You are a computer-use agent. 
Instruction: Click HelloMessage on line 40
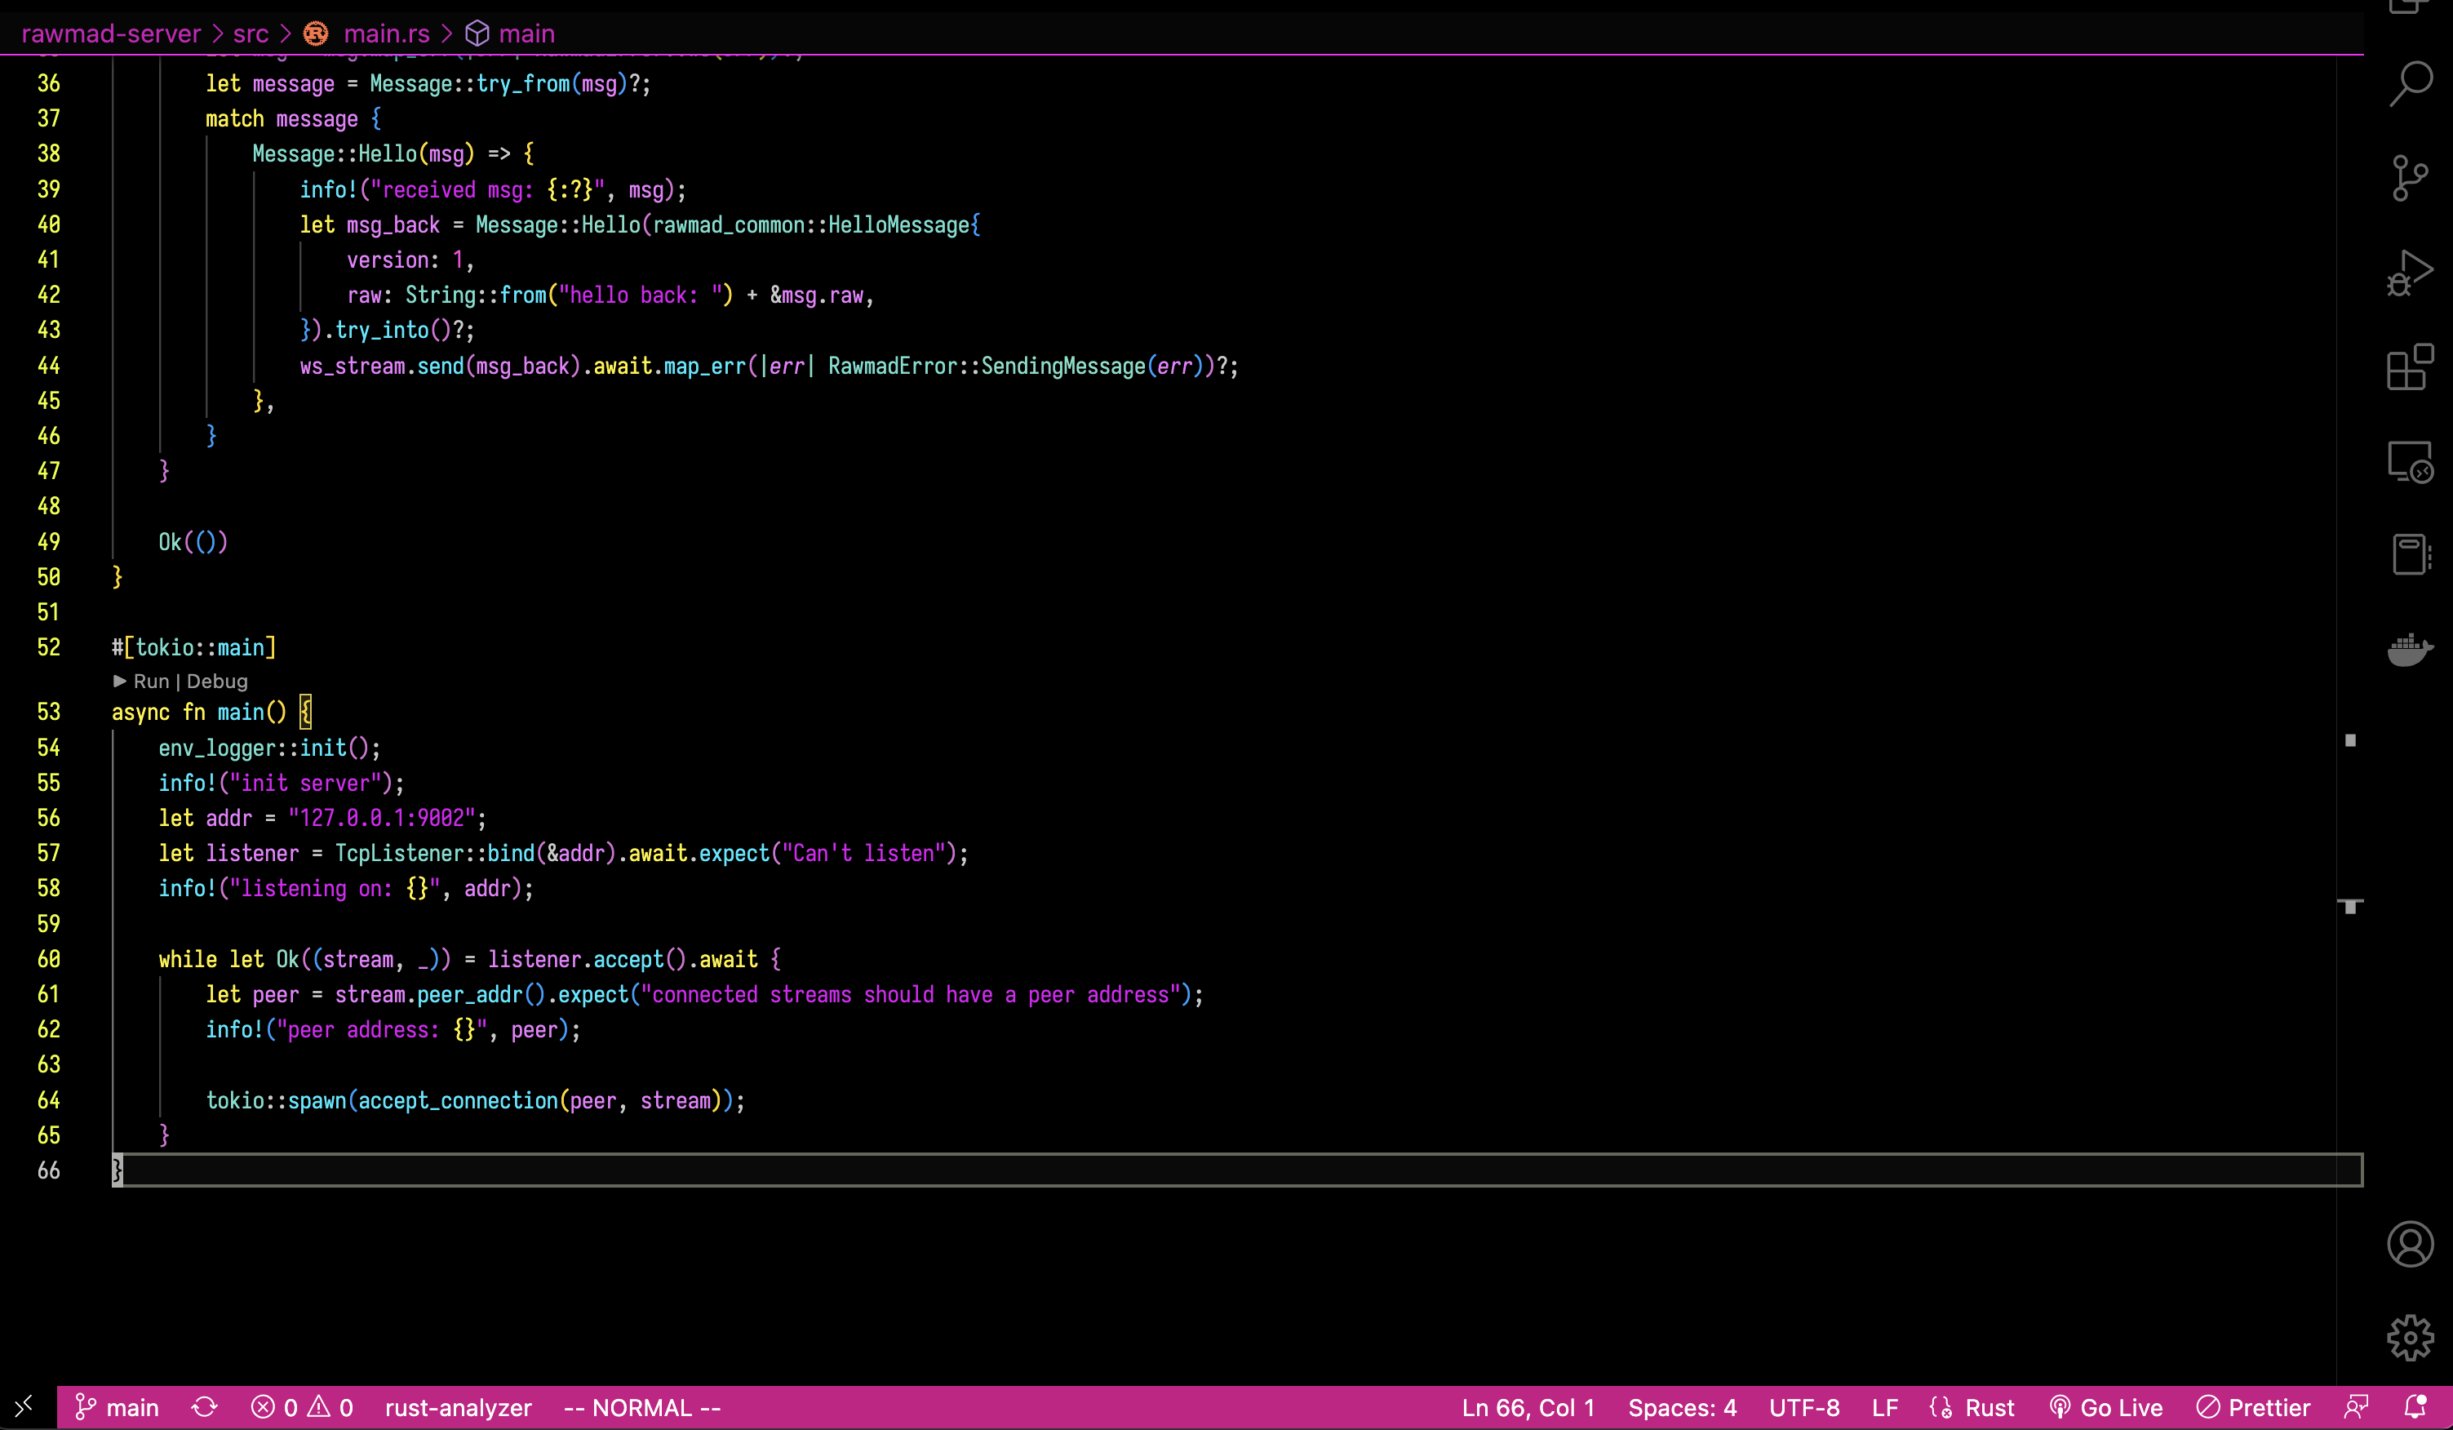tap(898, 225)
